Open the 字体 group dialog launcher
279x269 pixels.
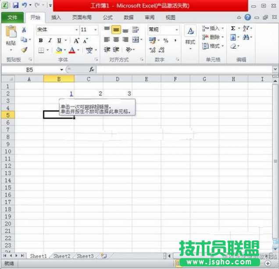coord(96,60)
